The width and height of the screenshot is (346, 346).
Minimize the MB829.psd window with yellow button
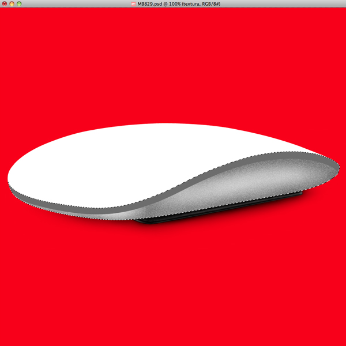point(12,4)
